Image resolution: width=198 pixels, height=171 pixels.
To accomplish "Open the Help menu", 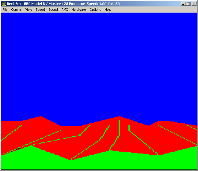I will point(108,10).
